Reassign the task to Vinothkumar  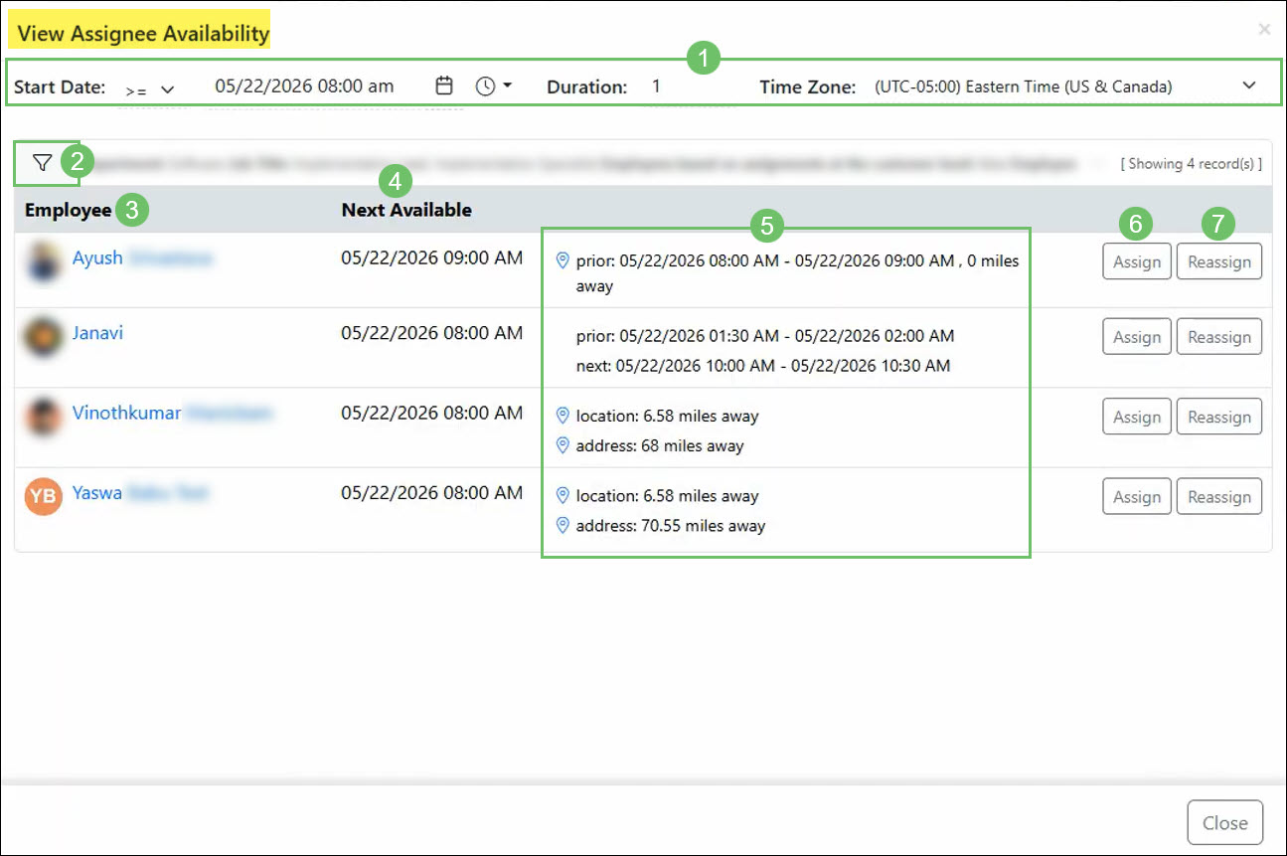(x=1219, y=417)
